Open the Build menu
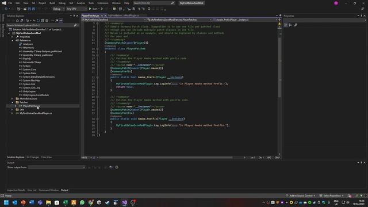This screenshot has width=368, height=207. (x=52, y=3)
